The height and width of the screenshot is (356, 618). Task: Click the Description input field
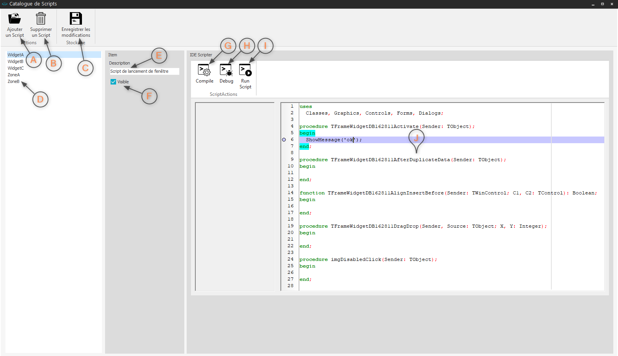click(x=144, y=71)
